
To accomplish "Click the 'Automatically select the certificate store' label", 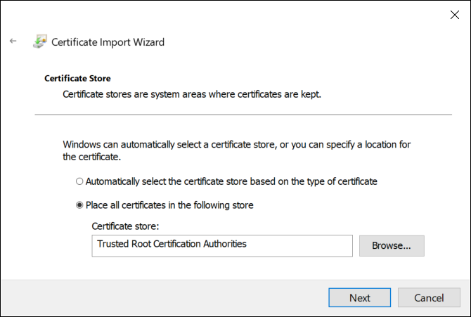I will pos(231,181).
